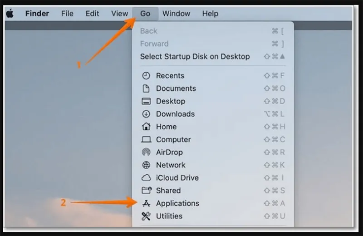Select Network in the menu

pyautogui.click(x=212, y=165)
